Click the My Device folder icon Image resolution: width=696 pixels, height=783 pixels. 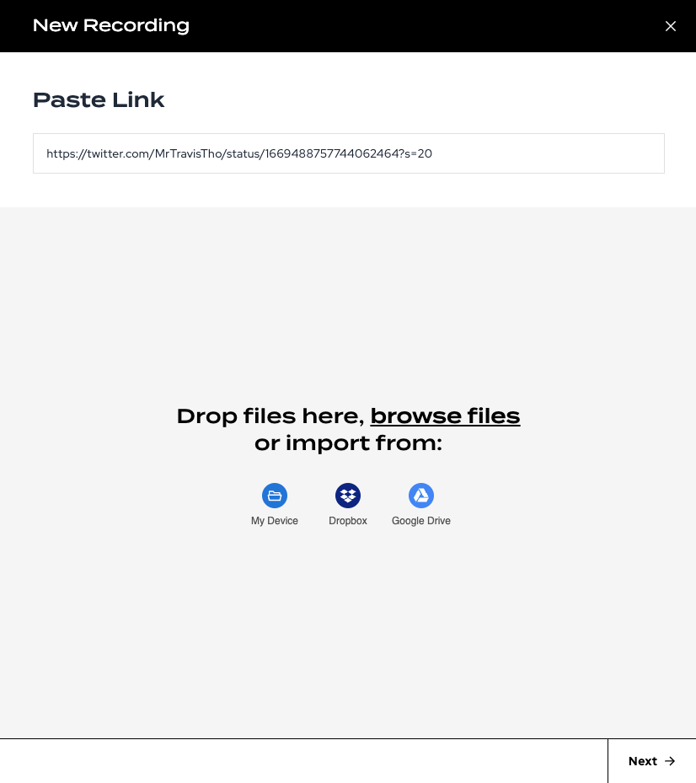(275, 496)
